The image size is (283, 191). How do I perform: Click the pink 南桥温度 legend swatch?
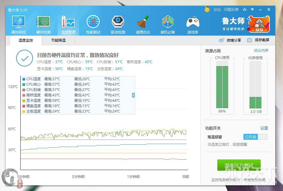pos(24,95)
